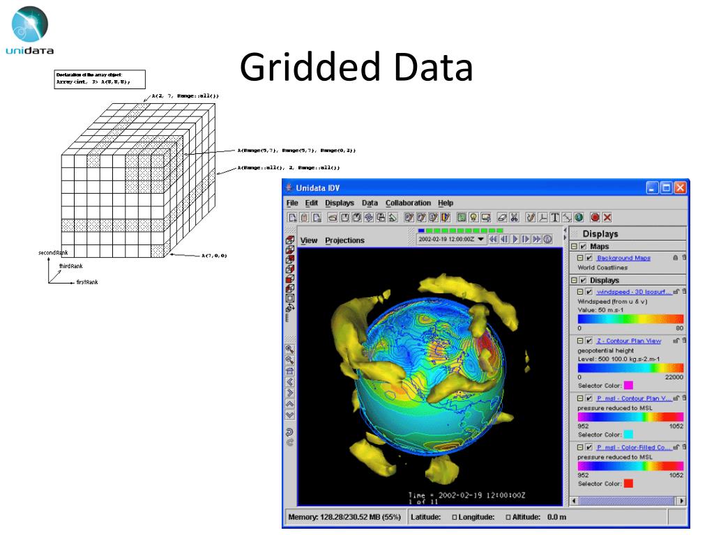714x535 pixels.
Task: Select the text T tool in toolbar
Action: point(555,217)
